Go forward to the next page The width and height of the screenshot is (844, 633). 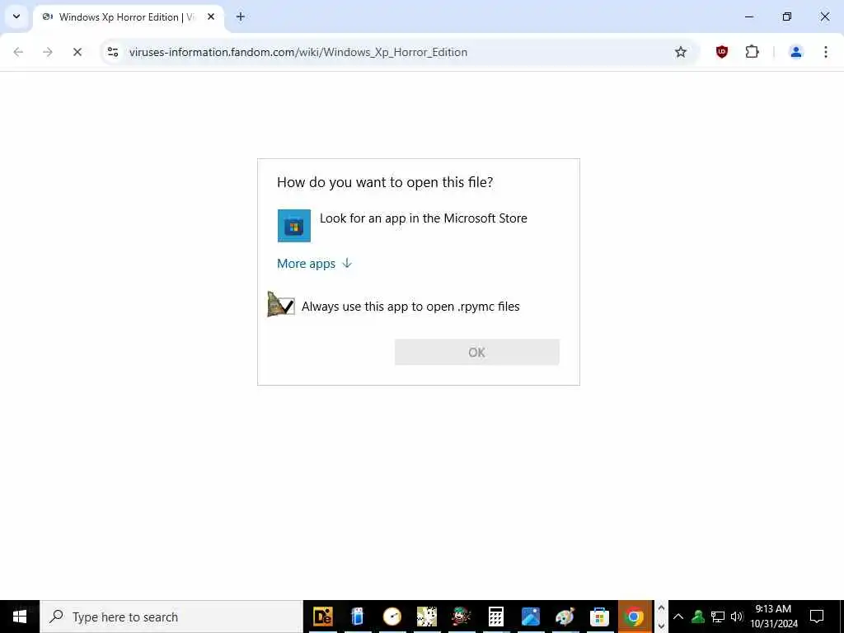[x=48, y=52]
